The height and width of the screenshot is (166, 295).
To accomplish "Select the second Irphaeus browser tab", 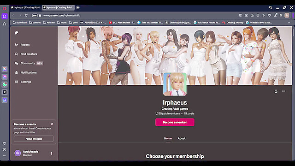I will pos(58,7).
